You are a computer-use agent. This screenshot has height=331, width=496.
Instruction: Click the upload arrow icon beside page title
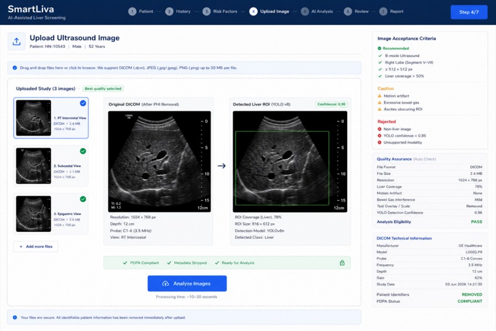[17, 41]
